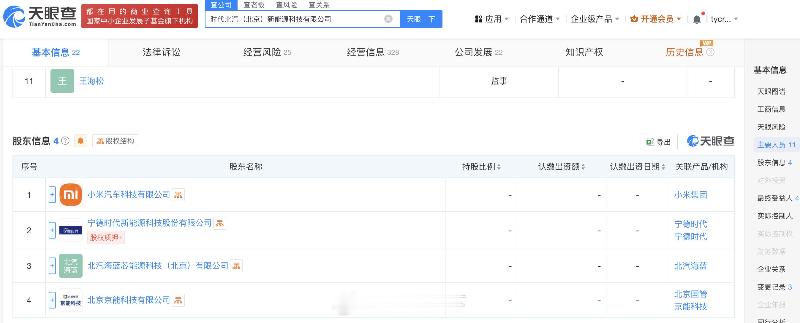The width and height of the screenshot is (800, 323).
Task: Select the 查公司 search tab
Action: pyautogui.click(x=221, y=5)
